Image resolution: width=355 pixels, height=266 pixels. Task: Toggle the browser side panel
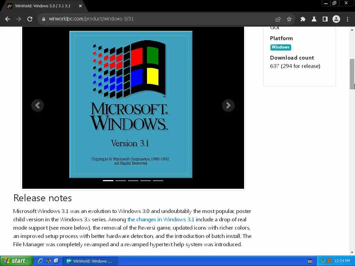[325, 19]
